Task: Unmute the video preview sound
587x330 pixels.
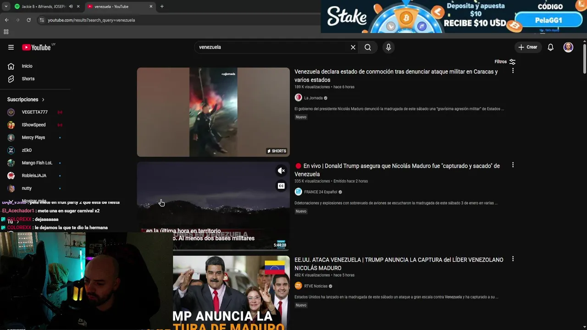Action: click(281, 170)
